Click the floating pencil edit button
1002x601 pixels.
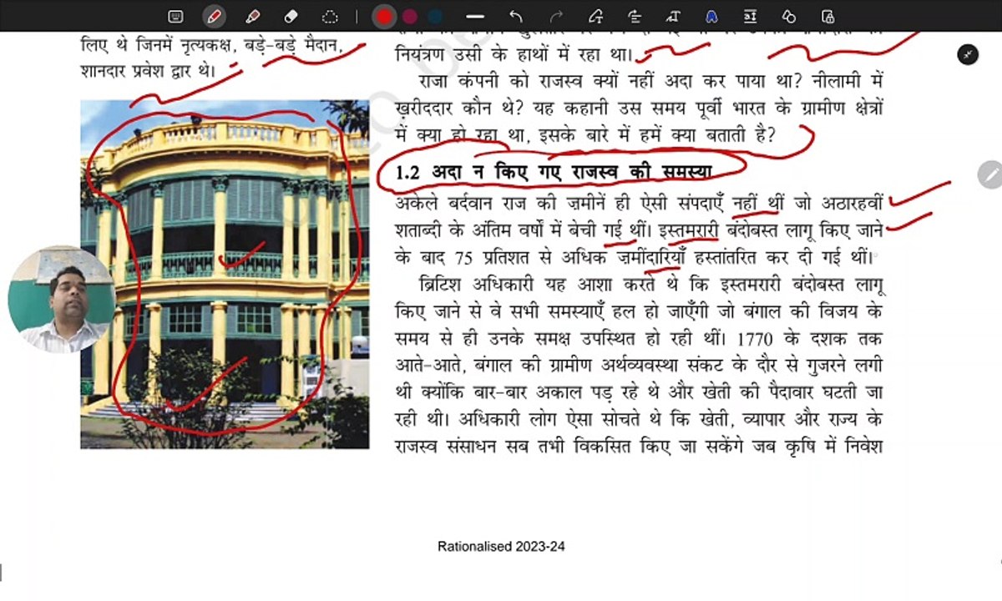pyautogui.click(x=990, y=174)
